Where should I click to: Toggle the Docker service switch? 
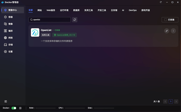point(14,108)
